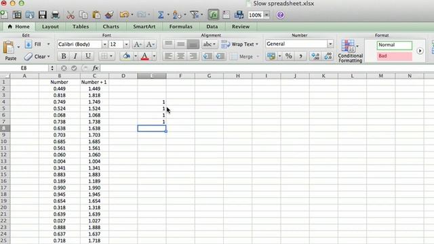
Task: Open the abc text orientation dropdown
Action: click(210, 44)
